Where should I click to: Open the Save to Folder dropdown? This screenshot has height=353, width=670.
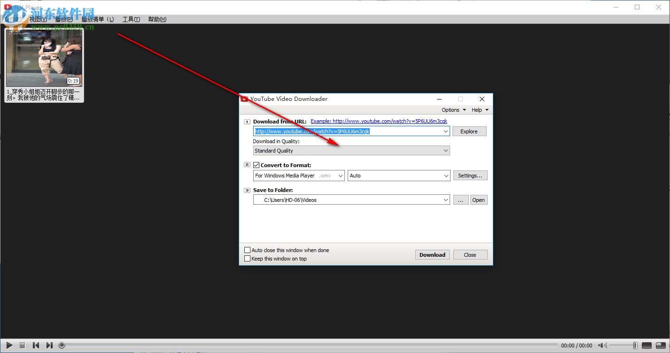click(x=445, y=200)
